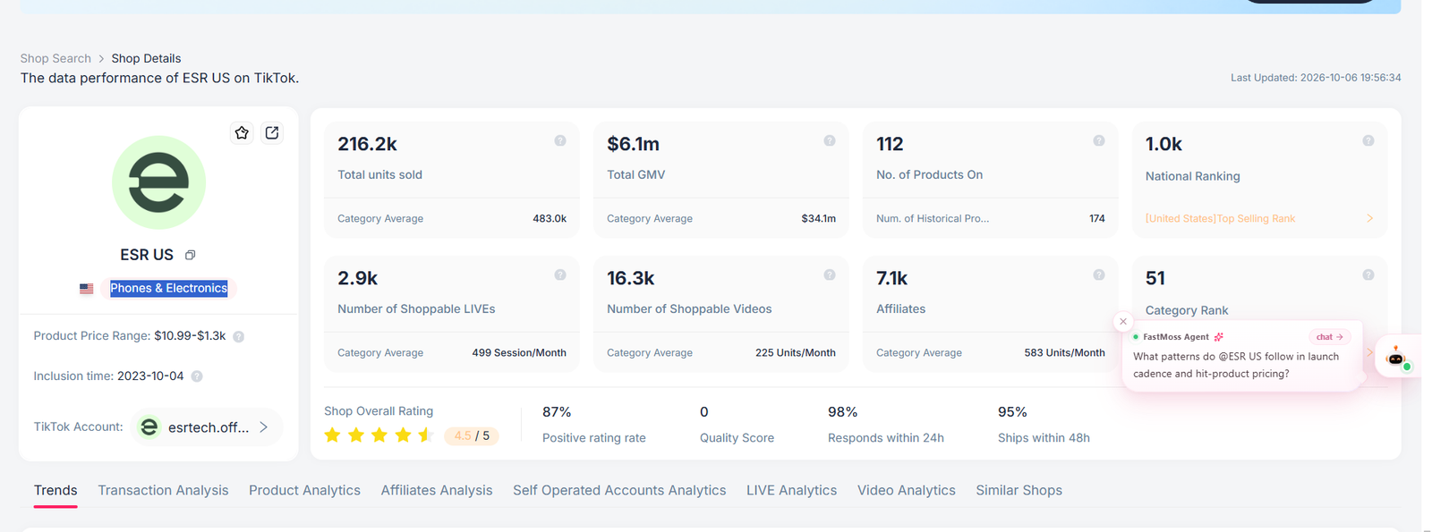Viewport: 1432px width, 532px height.
Task: Open the Similar Shops tab
Action: point(1019,490)
